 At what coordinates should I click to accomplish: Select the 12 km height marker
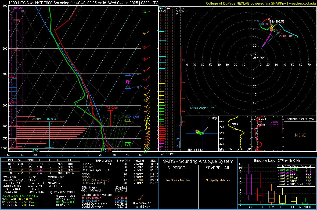click(16, 50)
